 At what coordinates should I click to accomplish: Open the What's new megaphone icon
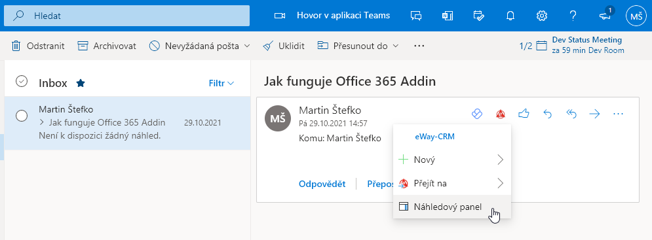(x=605, y=16)
